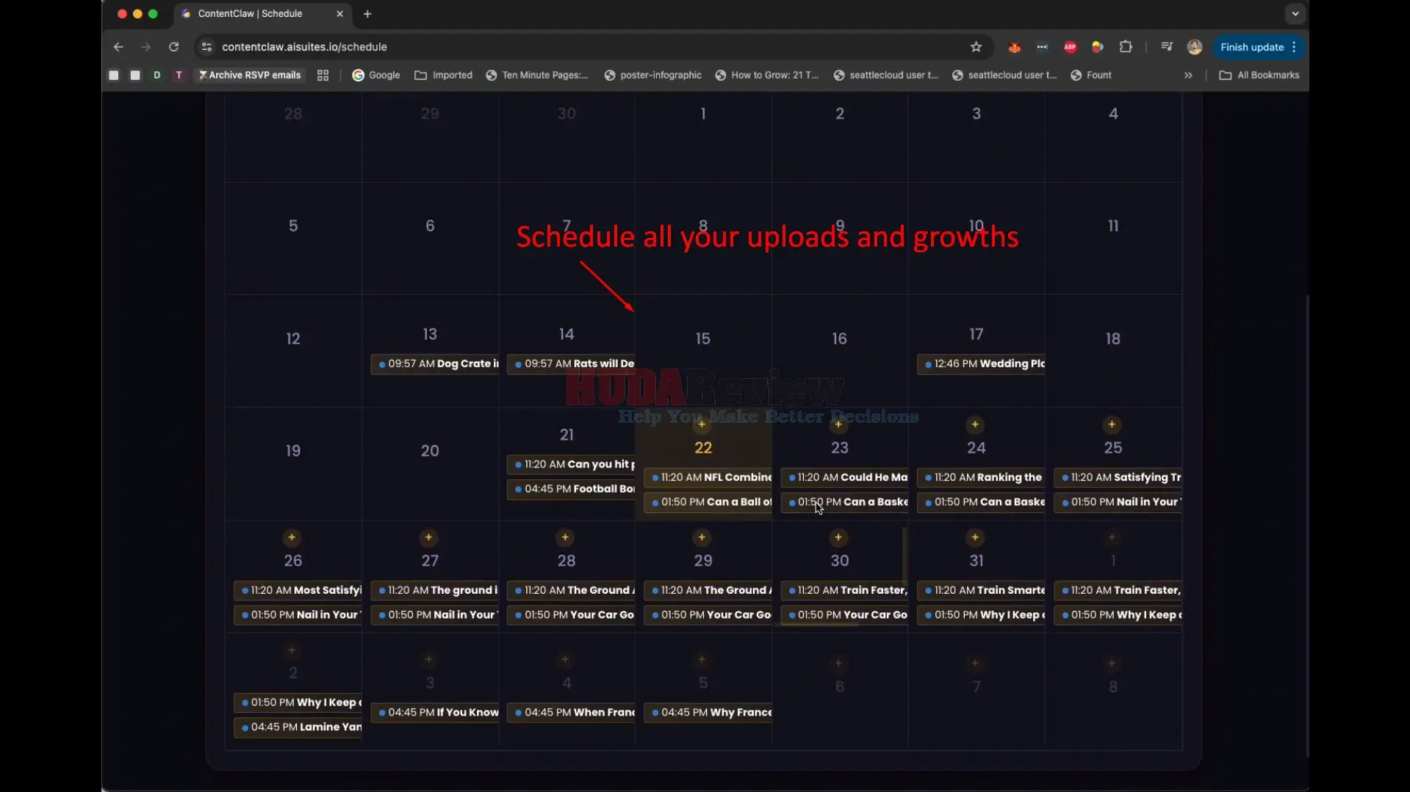Add a post on the 25th with the plus icon
The width and height of the screenshot is (1410, 792).
click(1112, 424)
